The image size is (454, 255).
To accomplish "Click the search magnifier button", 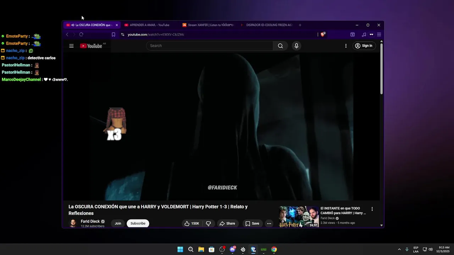I will 280,46.
